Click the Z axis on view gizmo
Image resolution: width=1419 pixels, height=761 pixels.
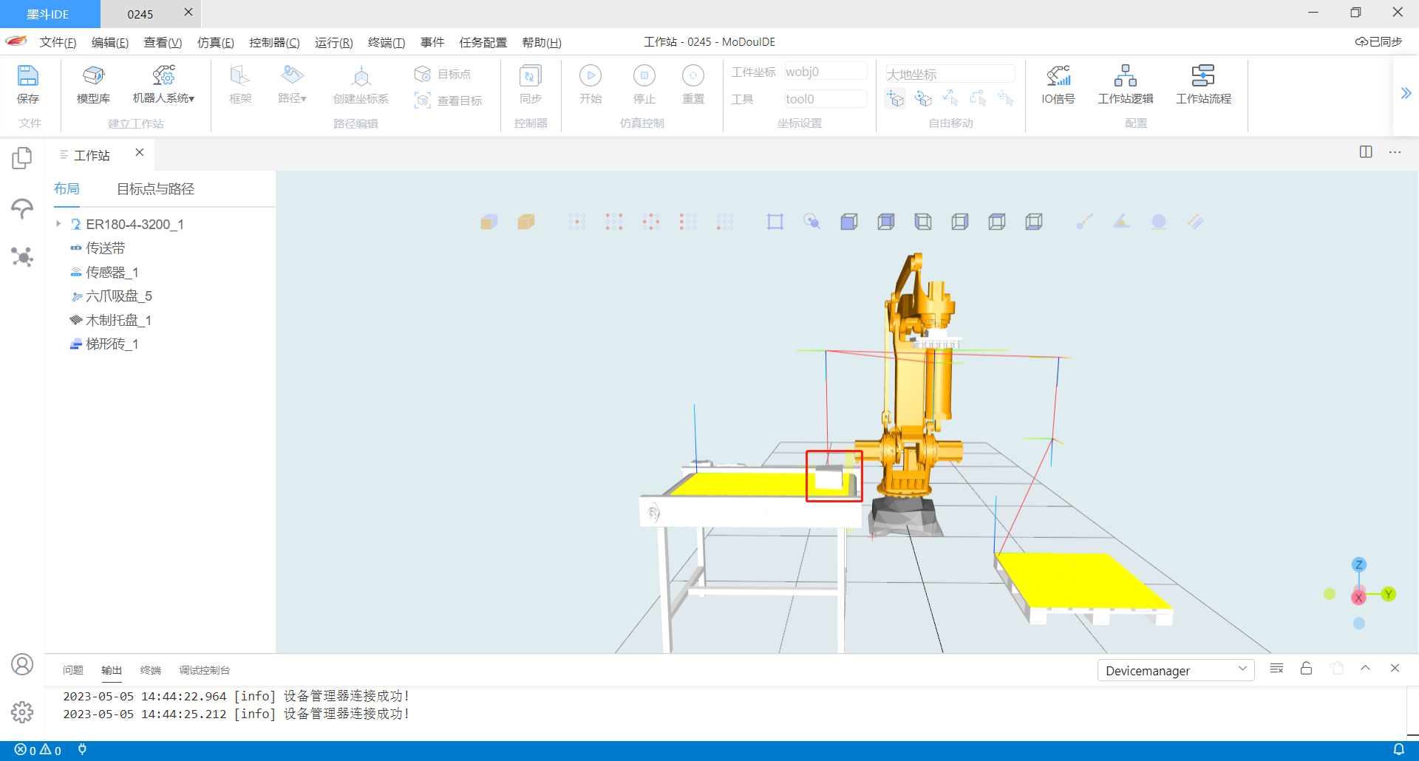(1358, 564)
